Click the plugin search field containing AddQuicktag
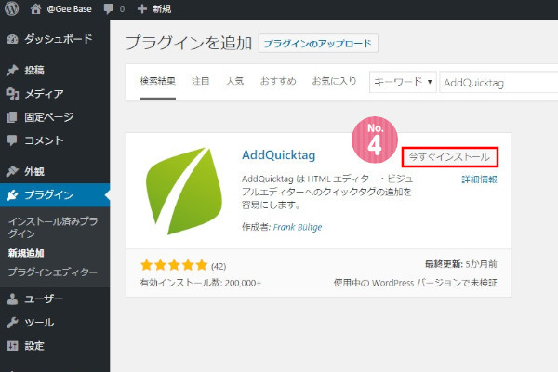This screenshot has height=372, width=558. [498, 82]
